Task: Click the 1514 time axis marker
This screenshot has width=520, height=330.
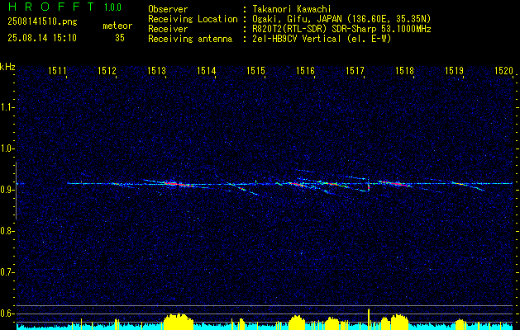Action: click(206, 70)
